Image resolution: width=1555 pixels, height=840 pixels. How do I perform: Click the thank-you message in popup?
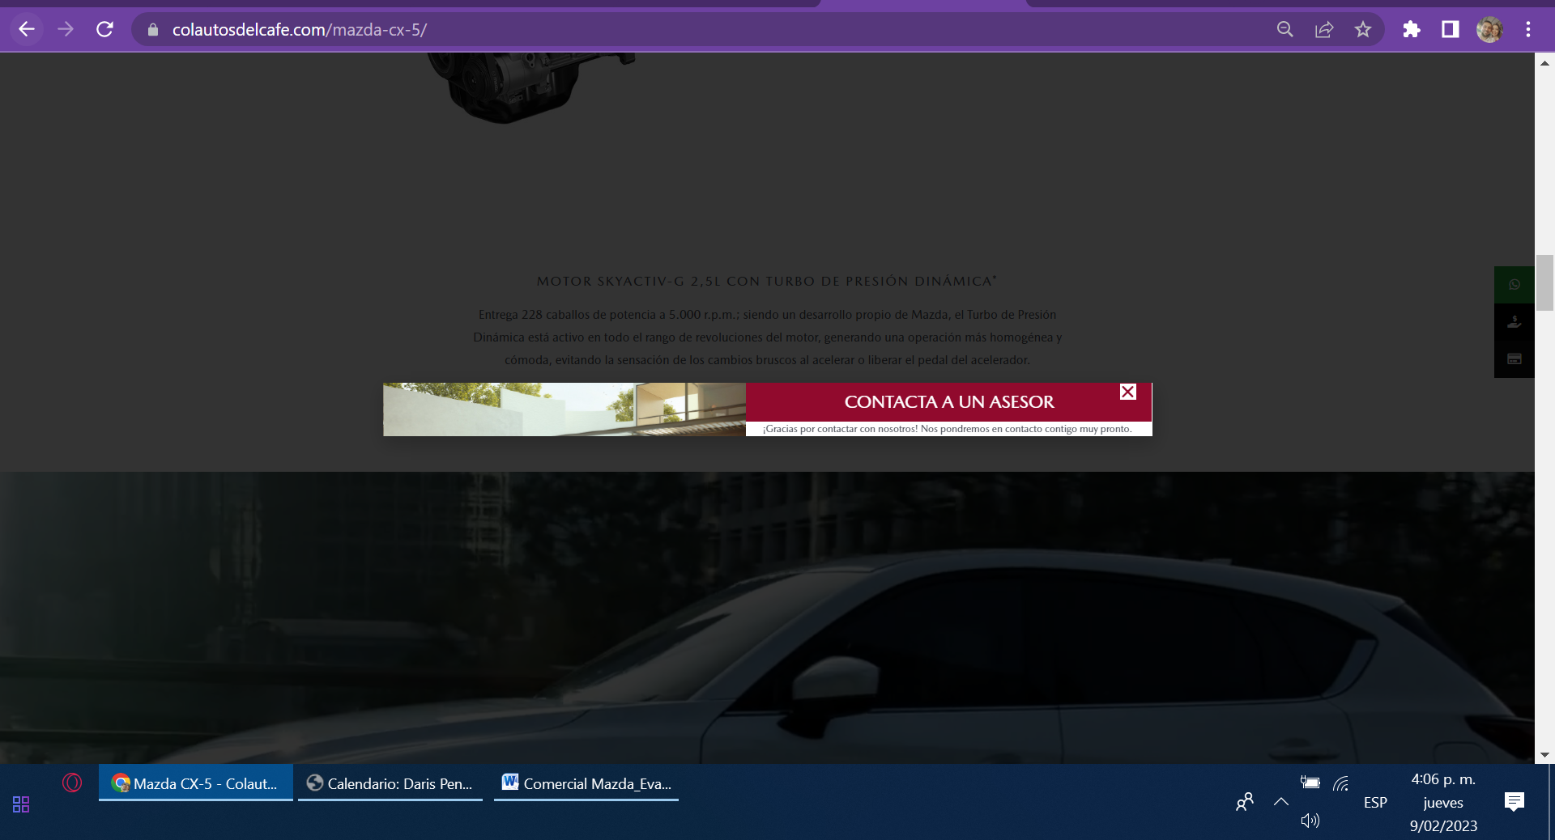tap(947, 429)
